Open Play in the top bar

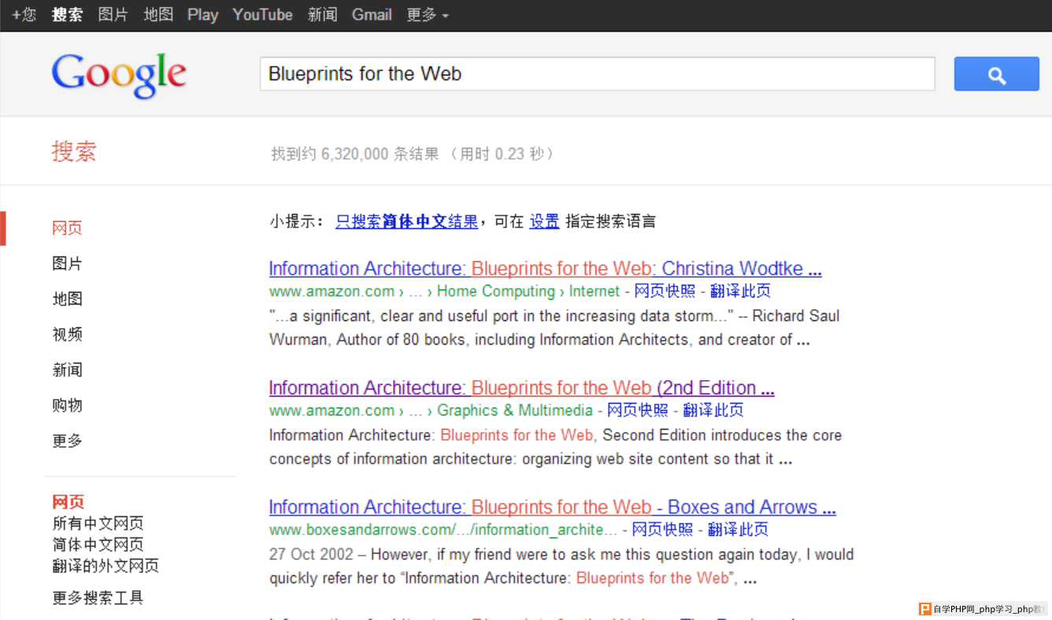click(x=202, y=15)
